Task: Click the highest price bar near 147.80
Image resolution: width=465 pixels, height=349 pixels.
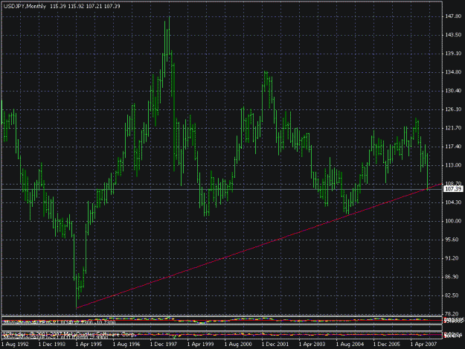Action: pos(169,36)
